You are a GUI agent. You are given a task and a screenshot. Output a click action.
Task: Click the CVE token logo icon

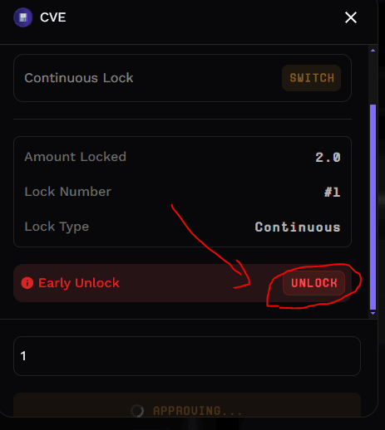23,17
